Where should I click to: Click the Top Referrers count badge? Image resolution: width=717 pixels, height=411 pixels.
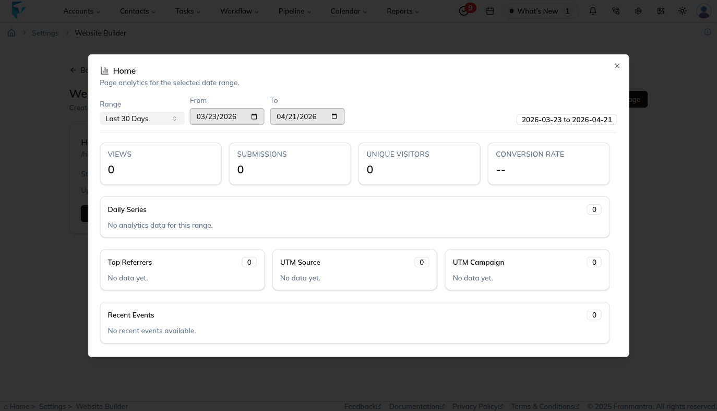point(249,262)
